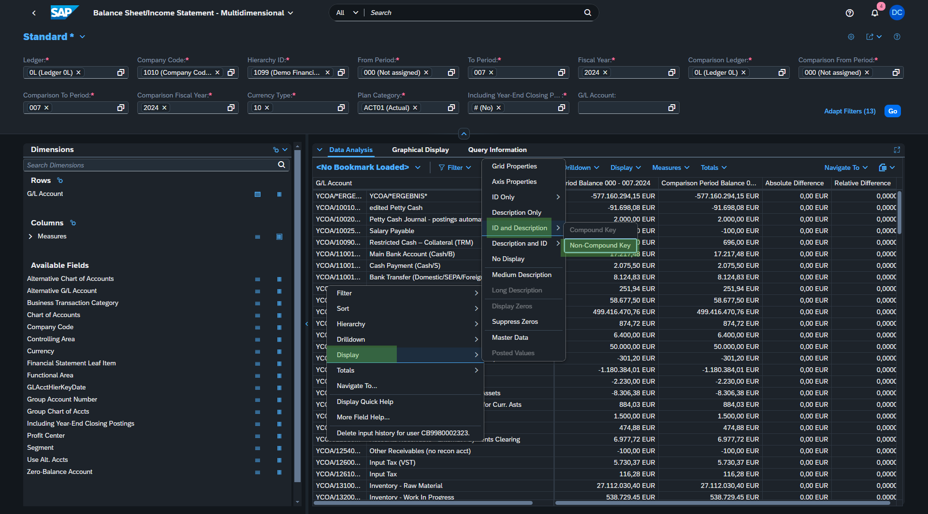Image resolution: width=928 pixels, height=514 pixels.
Task: Open the All search scope dropdown
Action: pyautogui.click(x=347, y=13)
